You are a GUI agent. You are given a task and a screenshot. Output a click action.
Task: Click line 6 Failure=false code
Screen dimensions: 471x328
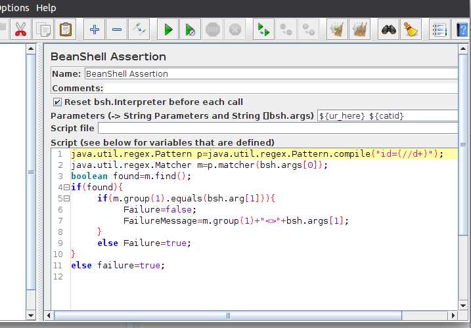point(160,210)
